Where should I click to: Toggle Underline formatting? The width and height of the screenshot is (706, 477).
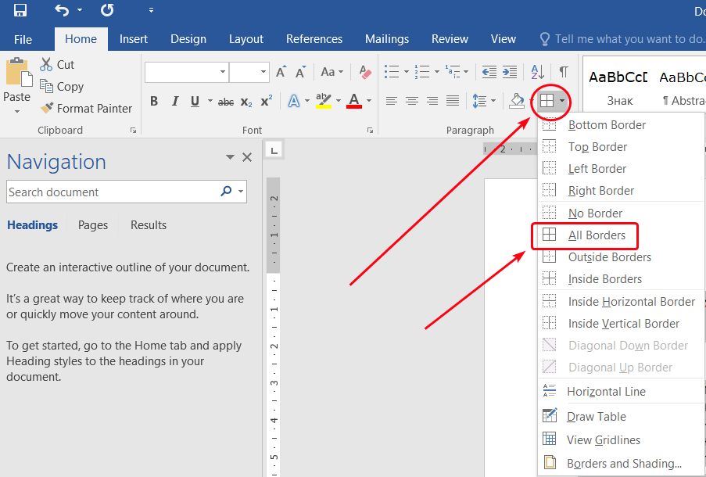click(195, 102)
